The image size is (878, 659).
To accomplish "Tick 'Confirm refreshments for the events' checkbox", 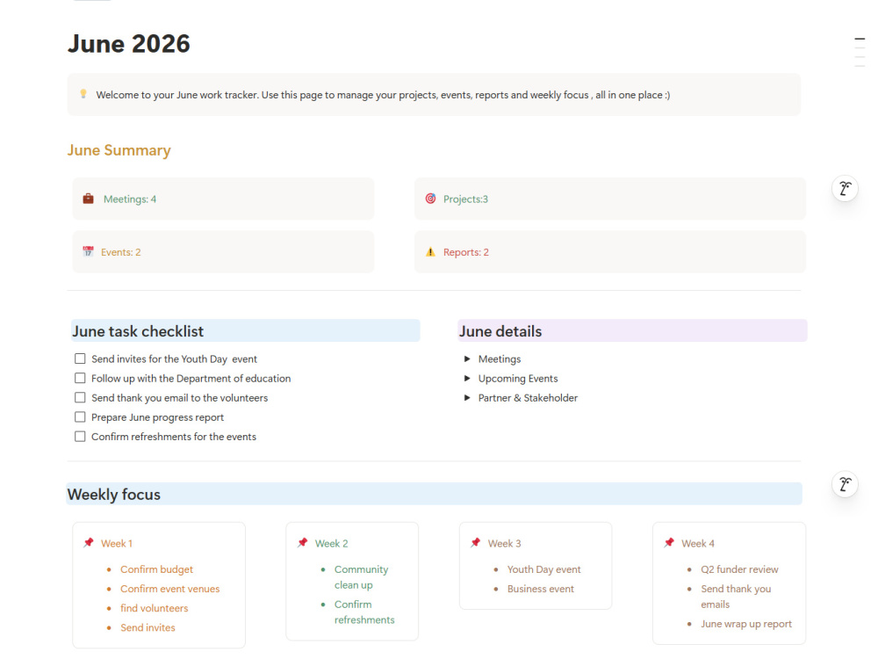I will [80, 437].
